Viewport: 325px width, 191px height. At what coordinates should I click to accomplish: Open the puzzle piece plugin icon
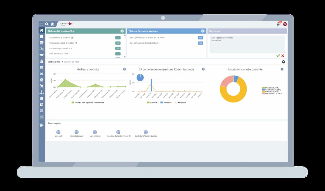(x=42, y=125)
